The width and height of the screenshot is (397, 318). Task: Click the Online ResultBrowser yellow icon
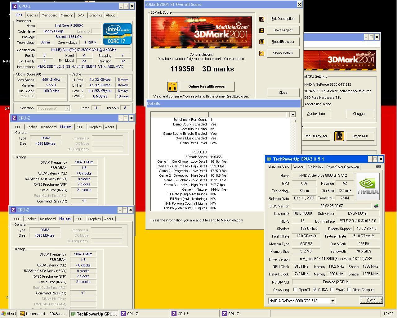point(172,87)
